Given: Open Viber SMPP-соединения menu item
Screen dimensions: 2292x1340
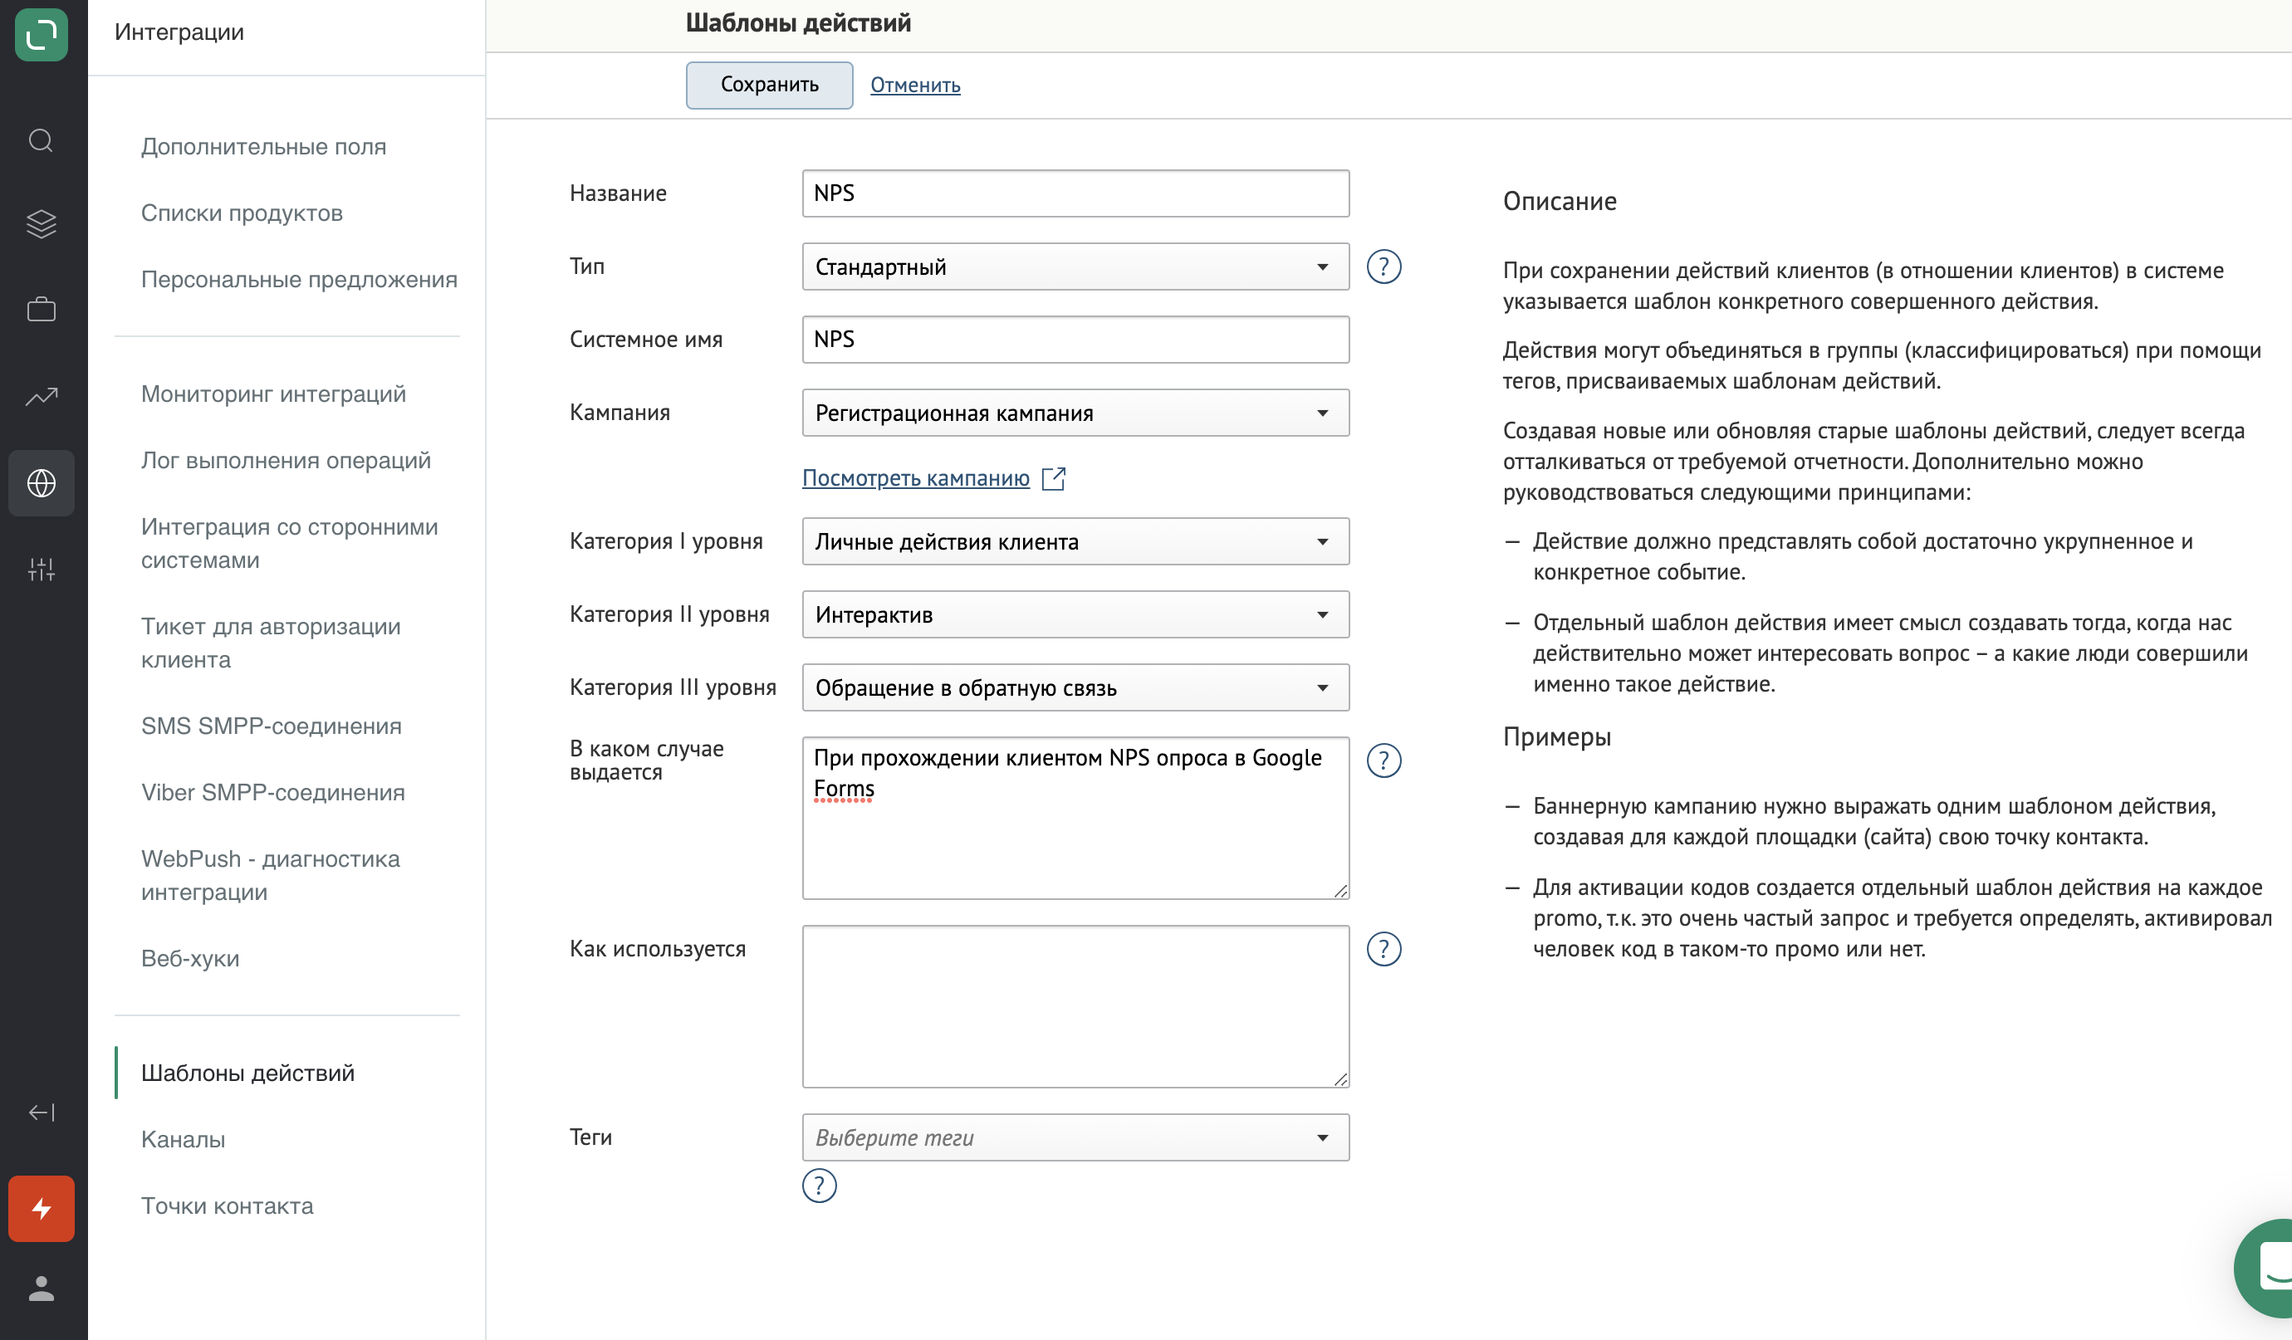Looking at the screenshot, I should 273,793.
